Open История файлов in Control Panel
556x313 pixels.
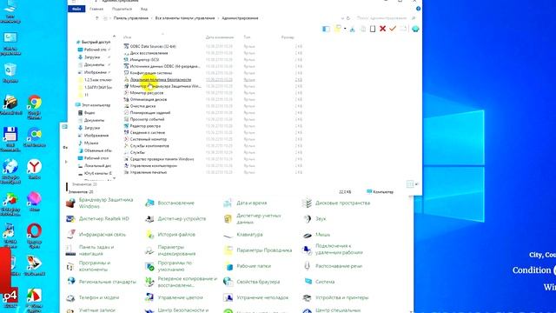coord(176,235)
